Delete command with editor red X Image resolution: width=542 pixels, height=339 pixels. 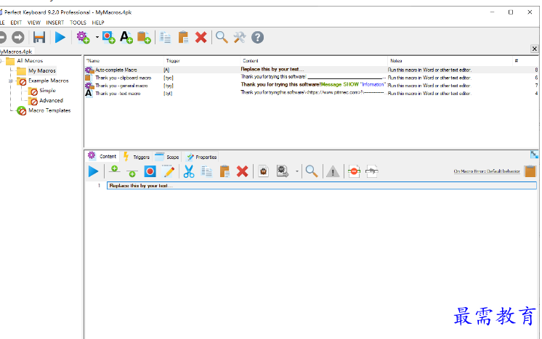[x=243, y=171]
